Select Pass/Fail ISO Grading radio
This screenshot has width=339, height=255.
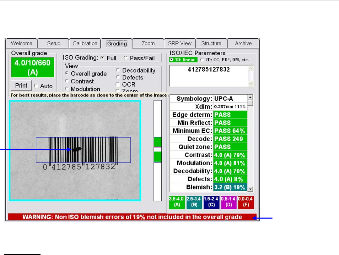125,58
